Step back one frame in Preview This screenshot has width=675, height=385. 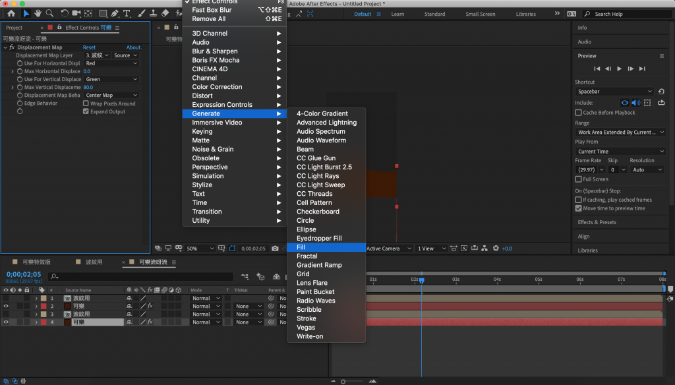[x=608, y=69]
